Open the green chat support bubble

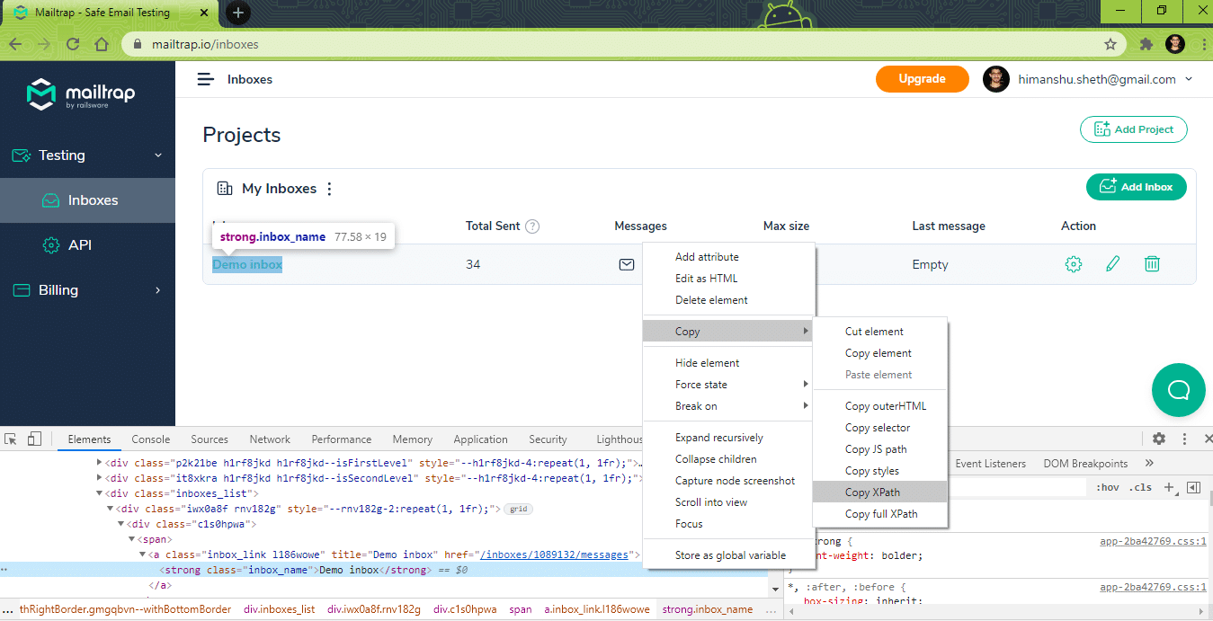point(1178,390)
